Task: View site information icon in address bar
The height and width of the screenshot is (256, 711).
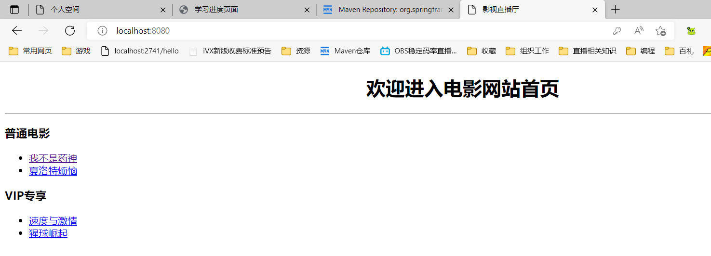Action: pyautogui.click(x=102, y=31)
